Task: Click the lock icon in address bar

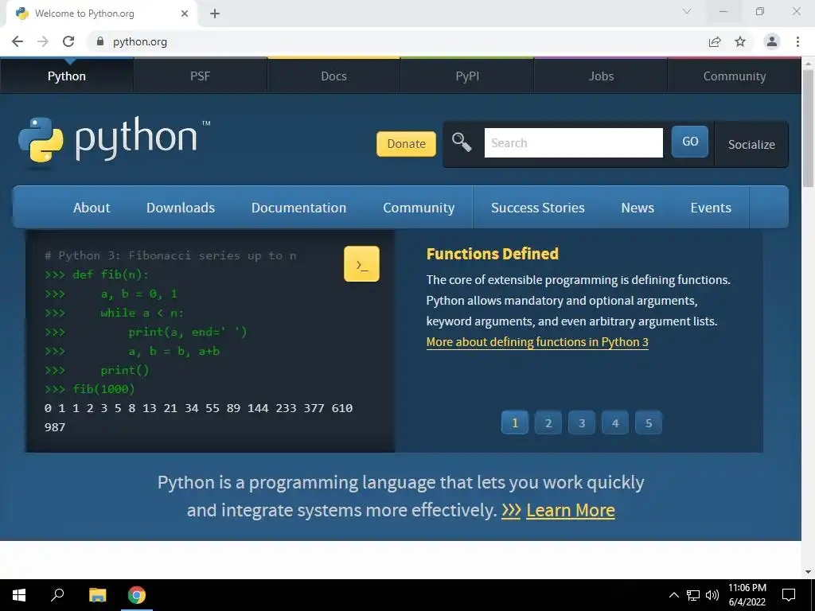Action: 100,41
